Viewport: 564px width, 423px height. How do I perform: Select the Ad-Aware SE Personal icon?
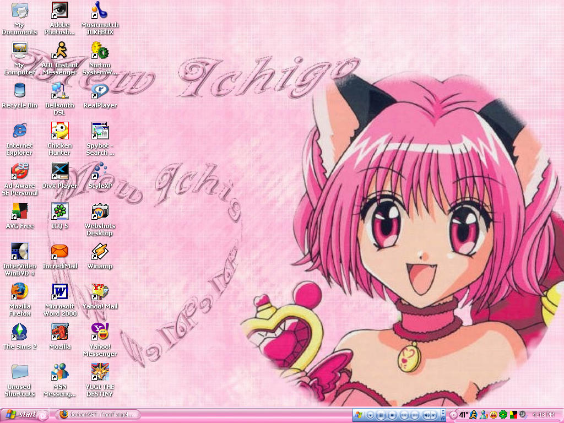(19, 179)
